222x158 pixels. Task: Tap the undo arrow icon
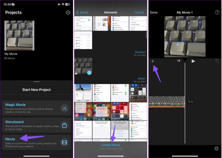tap(217, 61)
